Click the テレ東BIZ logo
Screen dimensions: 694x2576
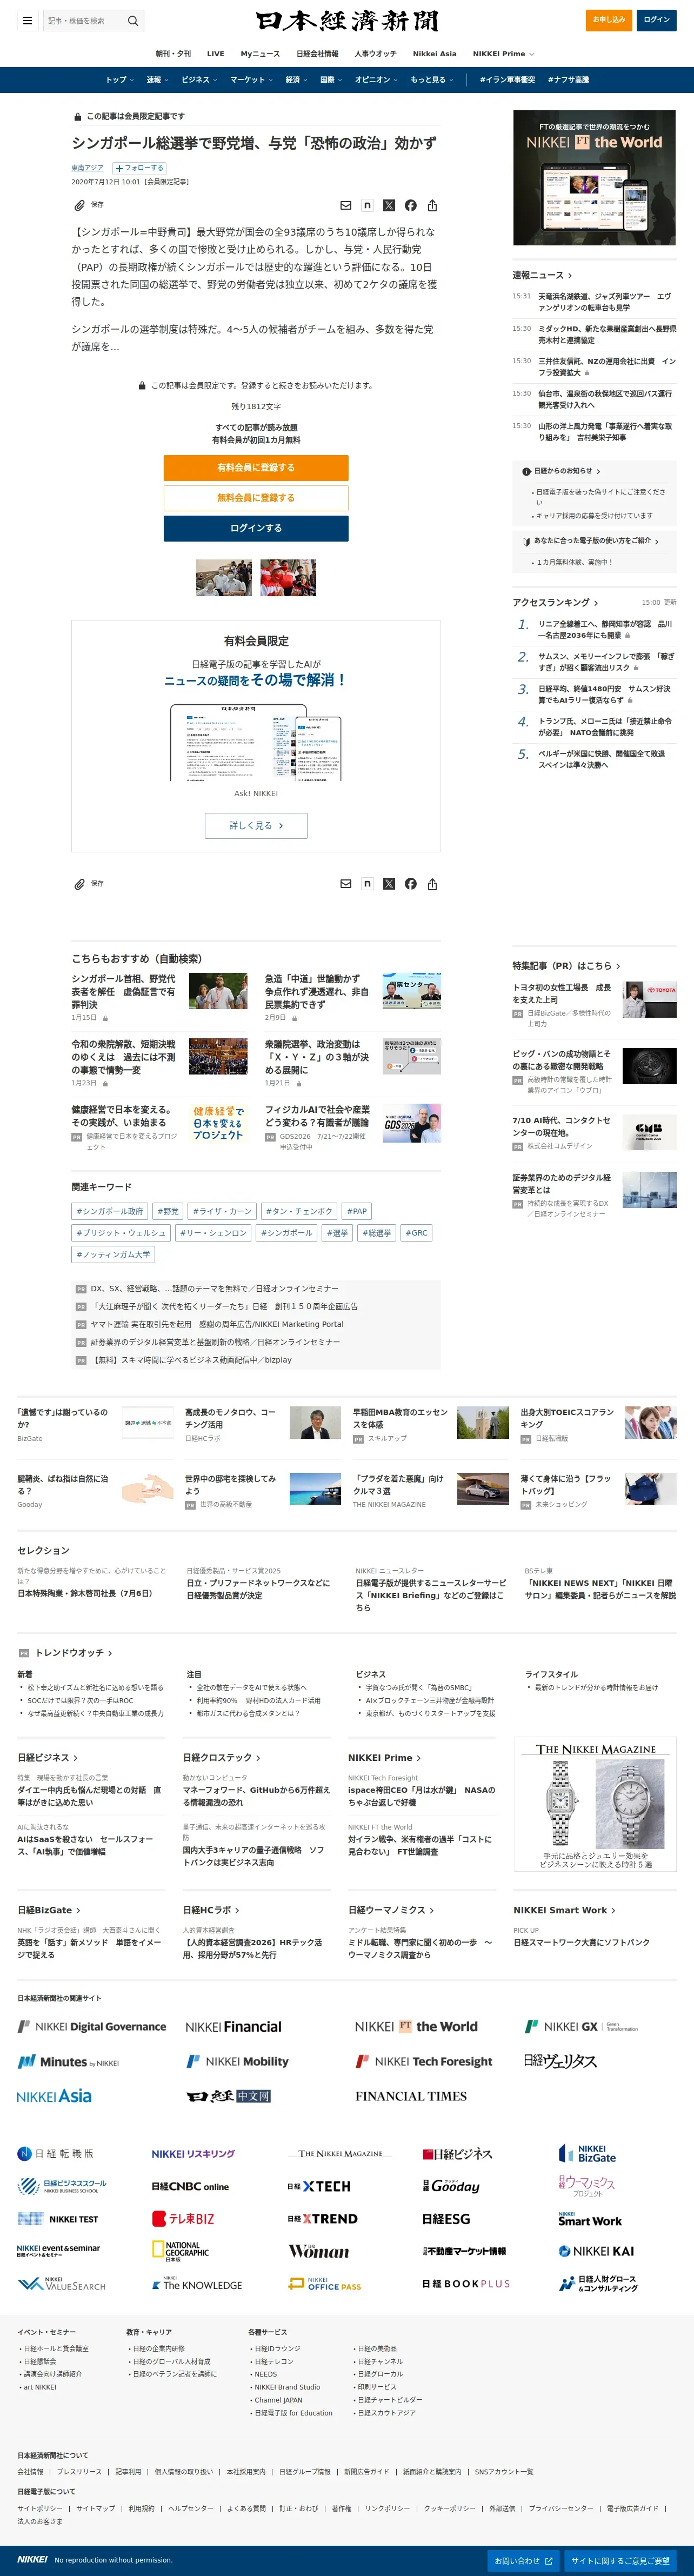(183, 2218)
